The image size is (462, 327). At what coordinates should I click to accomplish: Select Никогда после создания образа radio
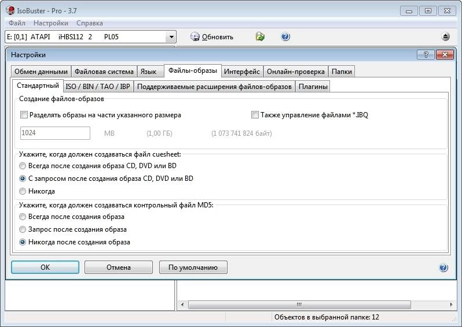click(x=23, y=242)
